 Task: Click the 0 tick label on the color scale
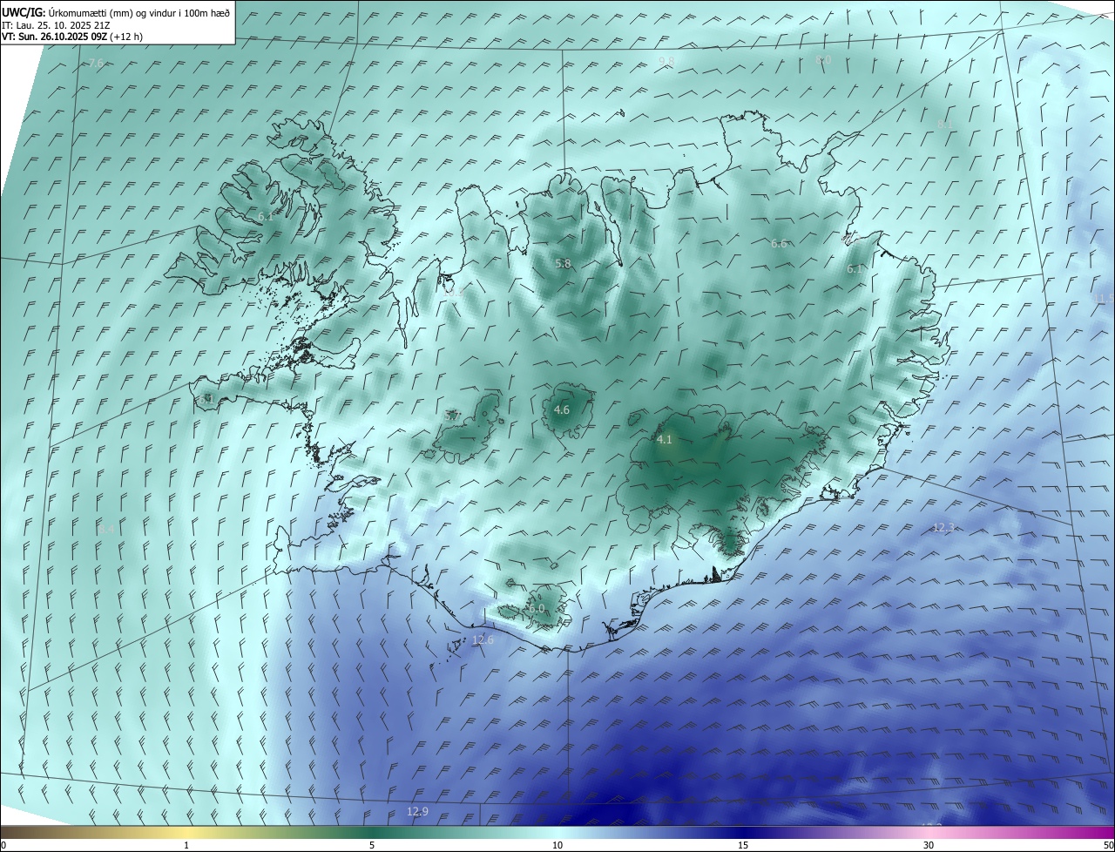coord(3,845)
